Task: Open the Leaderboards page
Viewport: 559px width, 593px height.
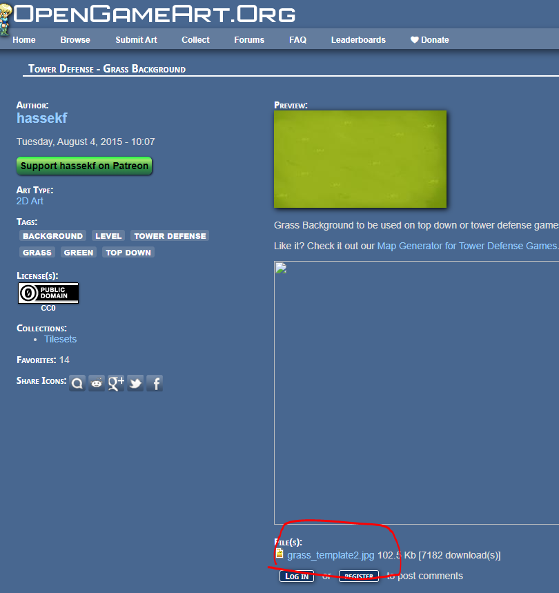Action: coord(358,40)
